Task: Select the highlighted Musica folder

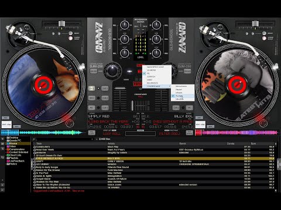Action: click(18, 143)
